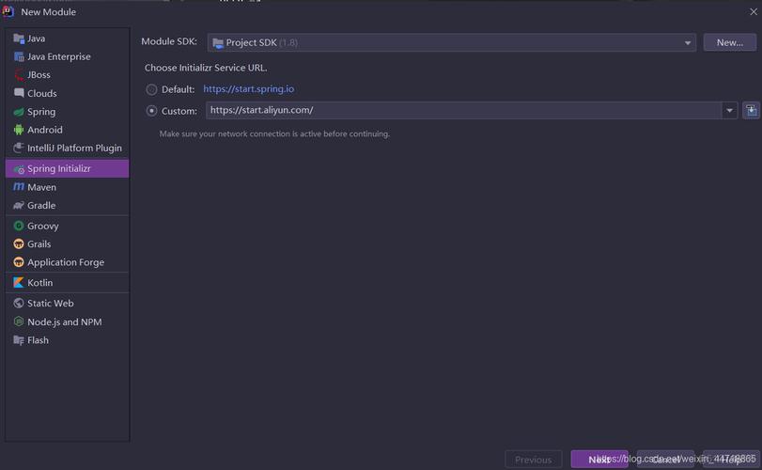Select the Static Web globe icon
Screen dimensions: 762x470
click(x=19, y=303)
